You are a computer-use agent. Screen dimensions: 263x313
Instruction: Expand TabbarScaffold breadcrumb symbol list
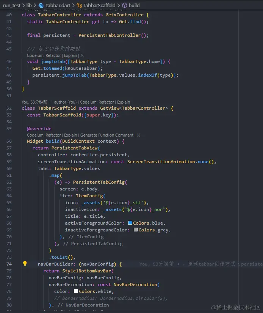pos(99,5)
